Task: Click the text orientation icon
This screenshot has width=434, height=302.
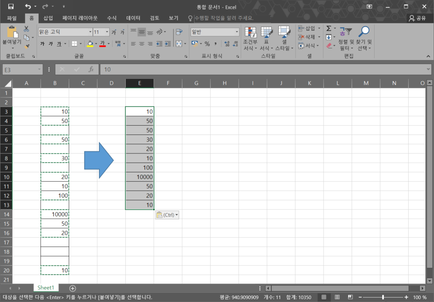Action: point(160,32)
